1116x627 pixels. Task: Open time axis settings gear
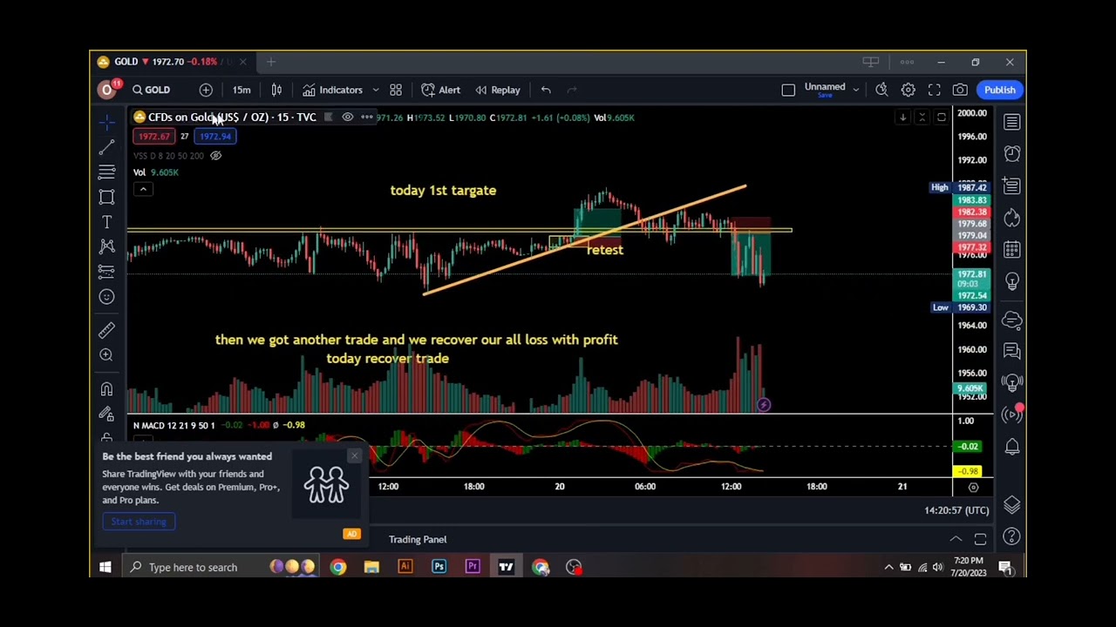coord(973,487)
